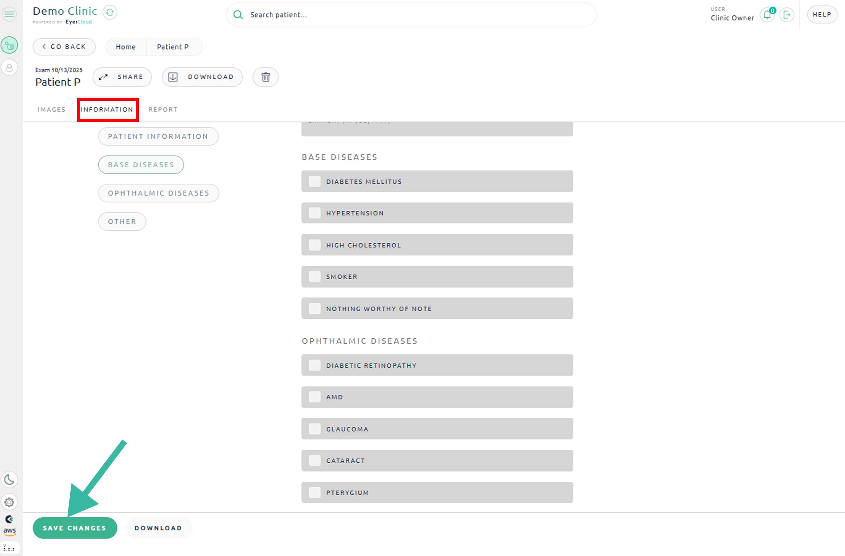
Task: Check the Diabetes Mellitus checkbox
Action: (x=315, y=182)
